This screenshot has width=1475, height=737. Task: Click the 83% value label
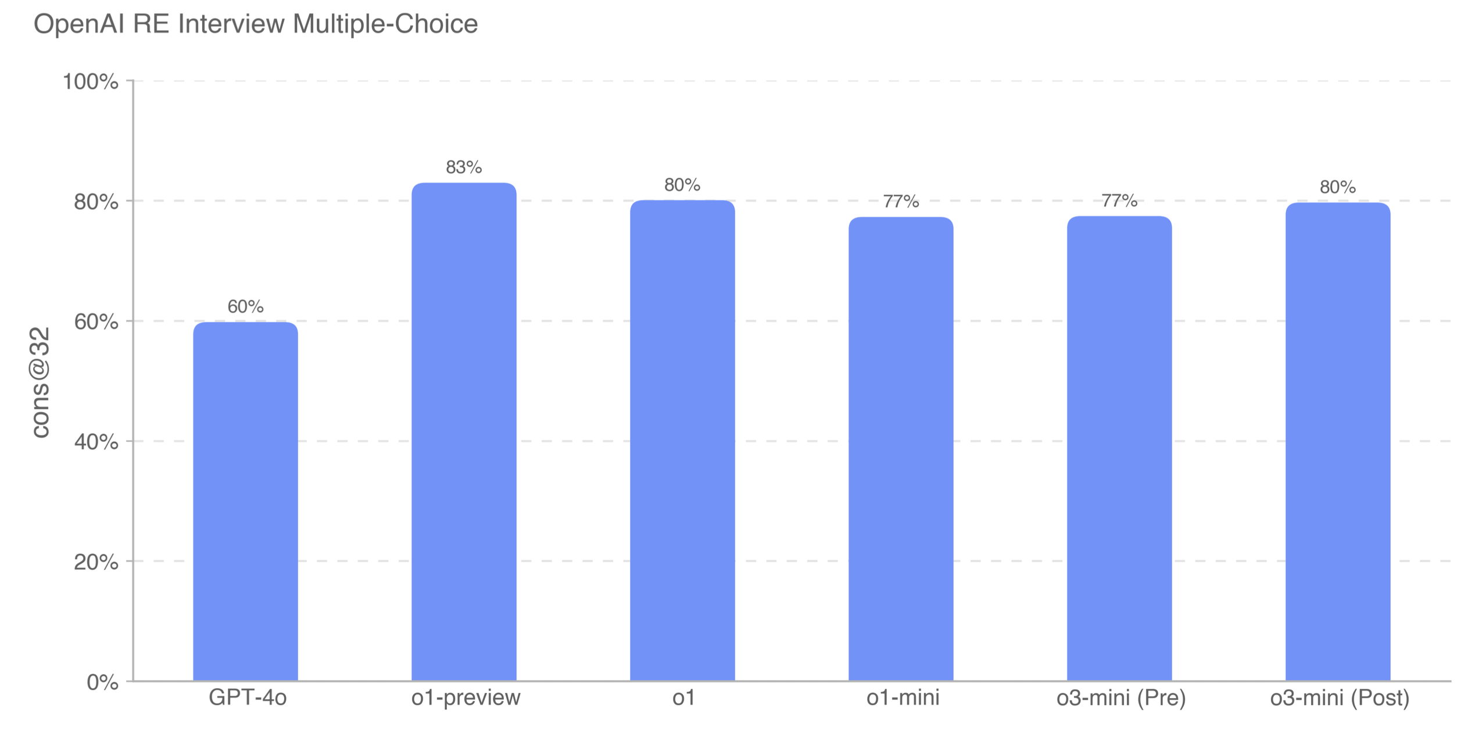(x=464, y=167)
